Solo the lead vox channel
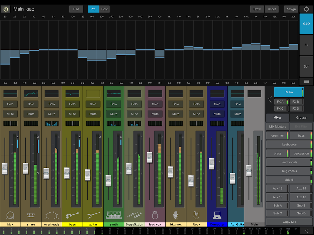 [x=155, y=104]
